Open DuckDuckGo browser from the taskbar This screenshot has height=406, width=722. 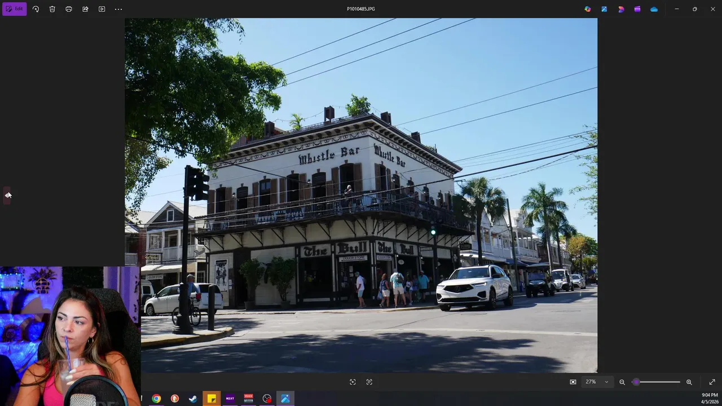pos(175,399)
